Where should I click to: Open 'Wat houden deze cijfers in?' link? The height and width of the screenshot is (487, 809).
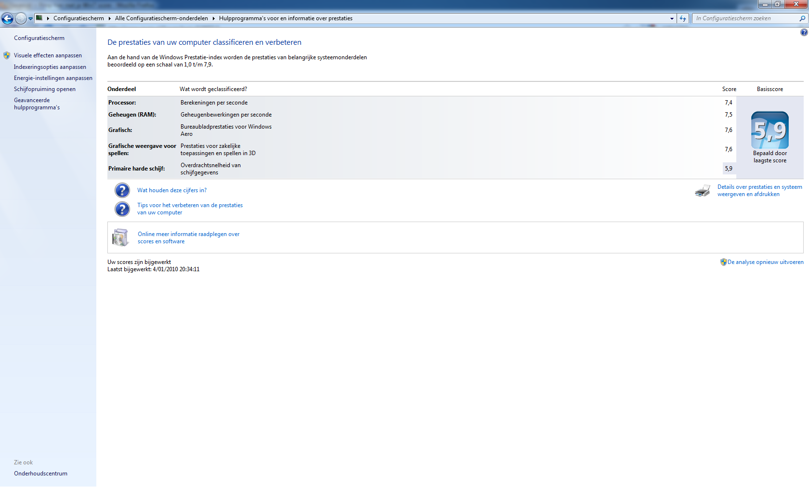tap(172, 190)
